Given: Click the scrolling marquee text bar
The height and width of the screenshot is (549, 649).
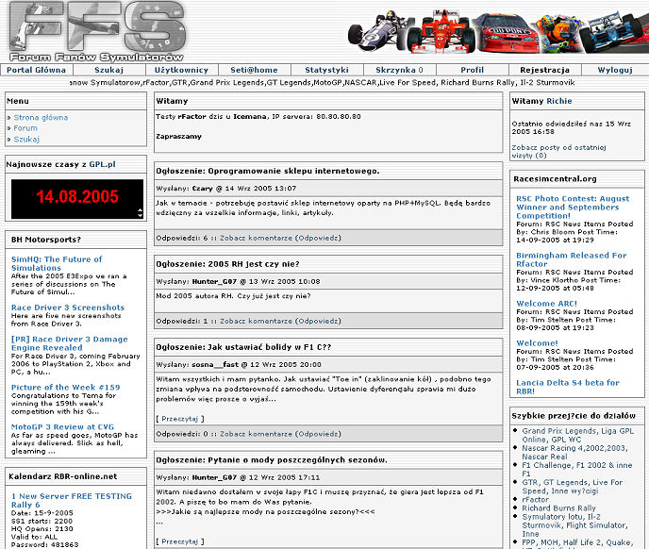Looking at the screenshot, I should click(323, 83).
